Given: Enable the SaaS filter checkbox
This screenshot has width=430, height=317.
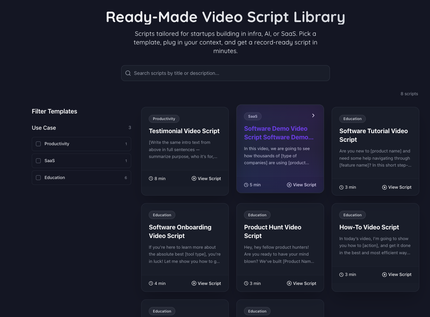Looking at the screenshot, I should point(38,161).
